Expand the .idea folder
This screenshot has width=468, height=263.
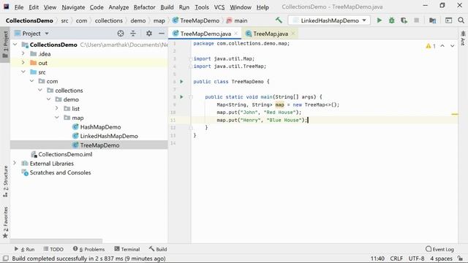23,53
